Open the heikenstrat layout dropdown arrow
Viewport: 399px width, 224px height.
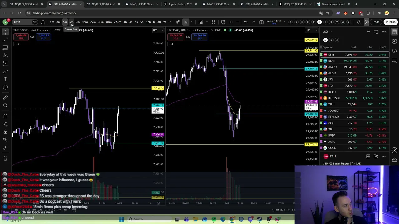point(285,22)
